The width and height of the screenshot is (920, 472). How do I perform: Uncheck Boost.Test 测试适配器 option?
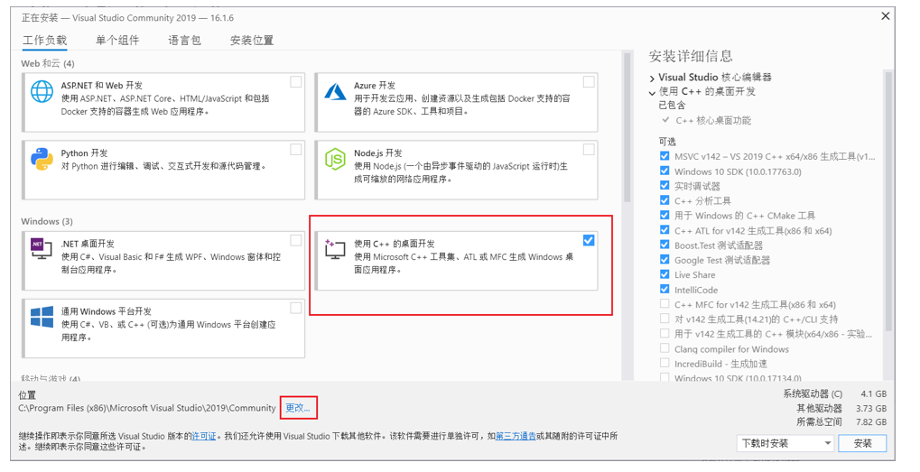[x=664, y=245]
